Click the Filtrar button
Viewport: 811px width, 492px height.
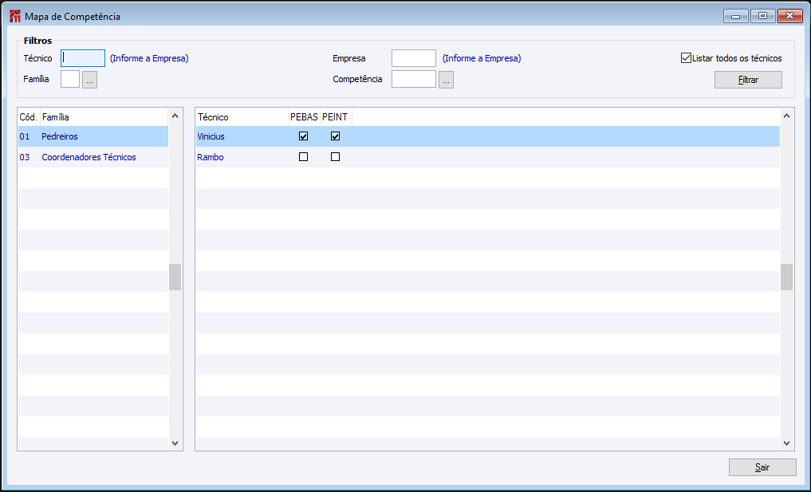point(748,80)
